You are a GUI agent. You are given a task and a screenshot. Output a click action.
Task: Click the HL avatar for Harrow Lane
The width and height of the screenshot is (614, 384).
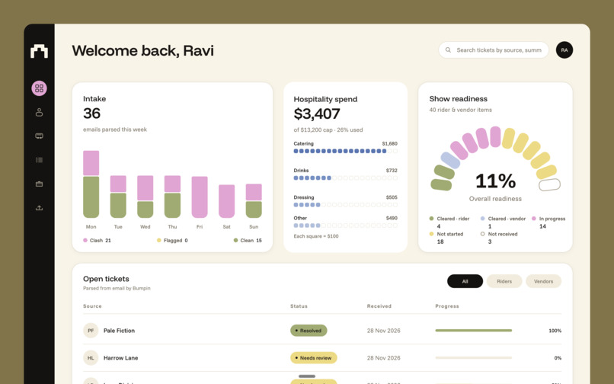[x=91, y=358]
